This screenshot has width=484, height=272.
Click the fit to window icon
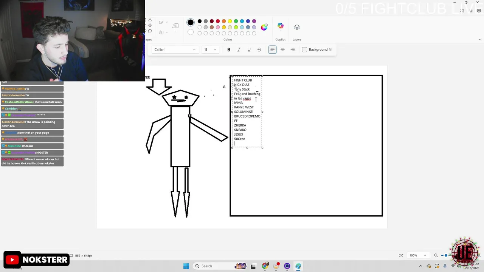401,255
